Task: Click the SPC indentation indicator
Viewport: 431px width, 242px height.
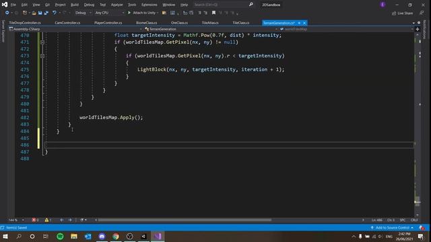Action: pyautogui.click(x=403, y=220)
